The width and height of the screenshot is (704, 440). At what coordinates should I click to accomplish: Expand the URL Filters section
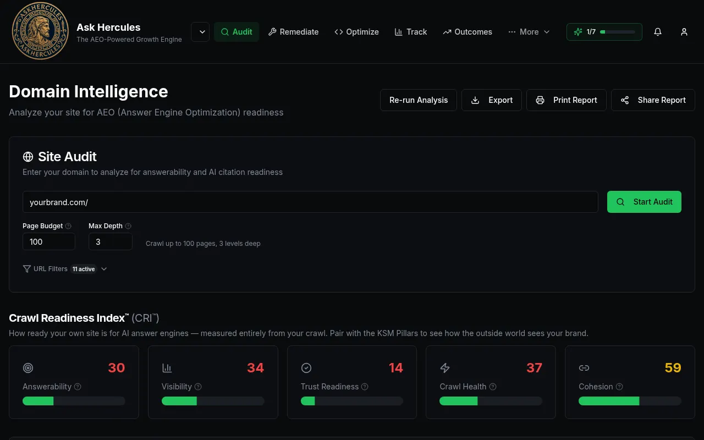click(65, 269)
